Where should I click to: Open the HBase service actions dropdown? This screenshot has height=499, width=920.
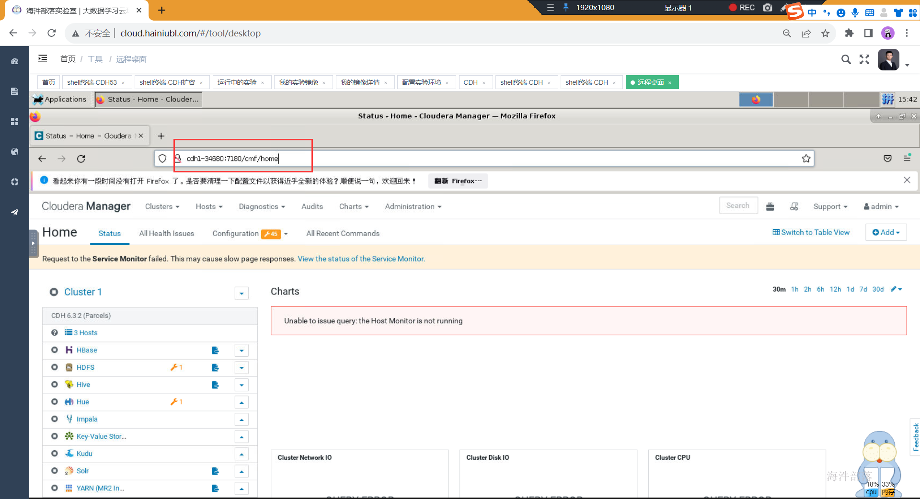[241, 351]
